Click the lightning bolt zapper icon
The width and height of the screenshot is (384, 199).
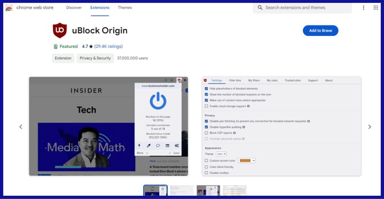point(139,145)
